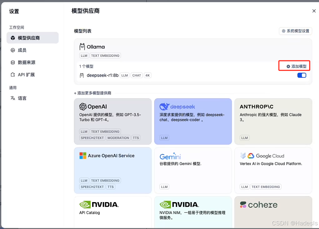This screenshot has width=319, height=229.
Task: Open the 模型供应商 sidebar item
Action: click(x=32, y=38)
